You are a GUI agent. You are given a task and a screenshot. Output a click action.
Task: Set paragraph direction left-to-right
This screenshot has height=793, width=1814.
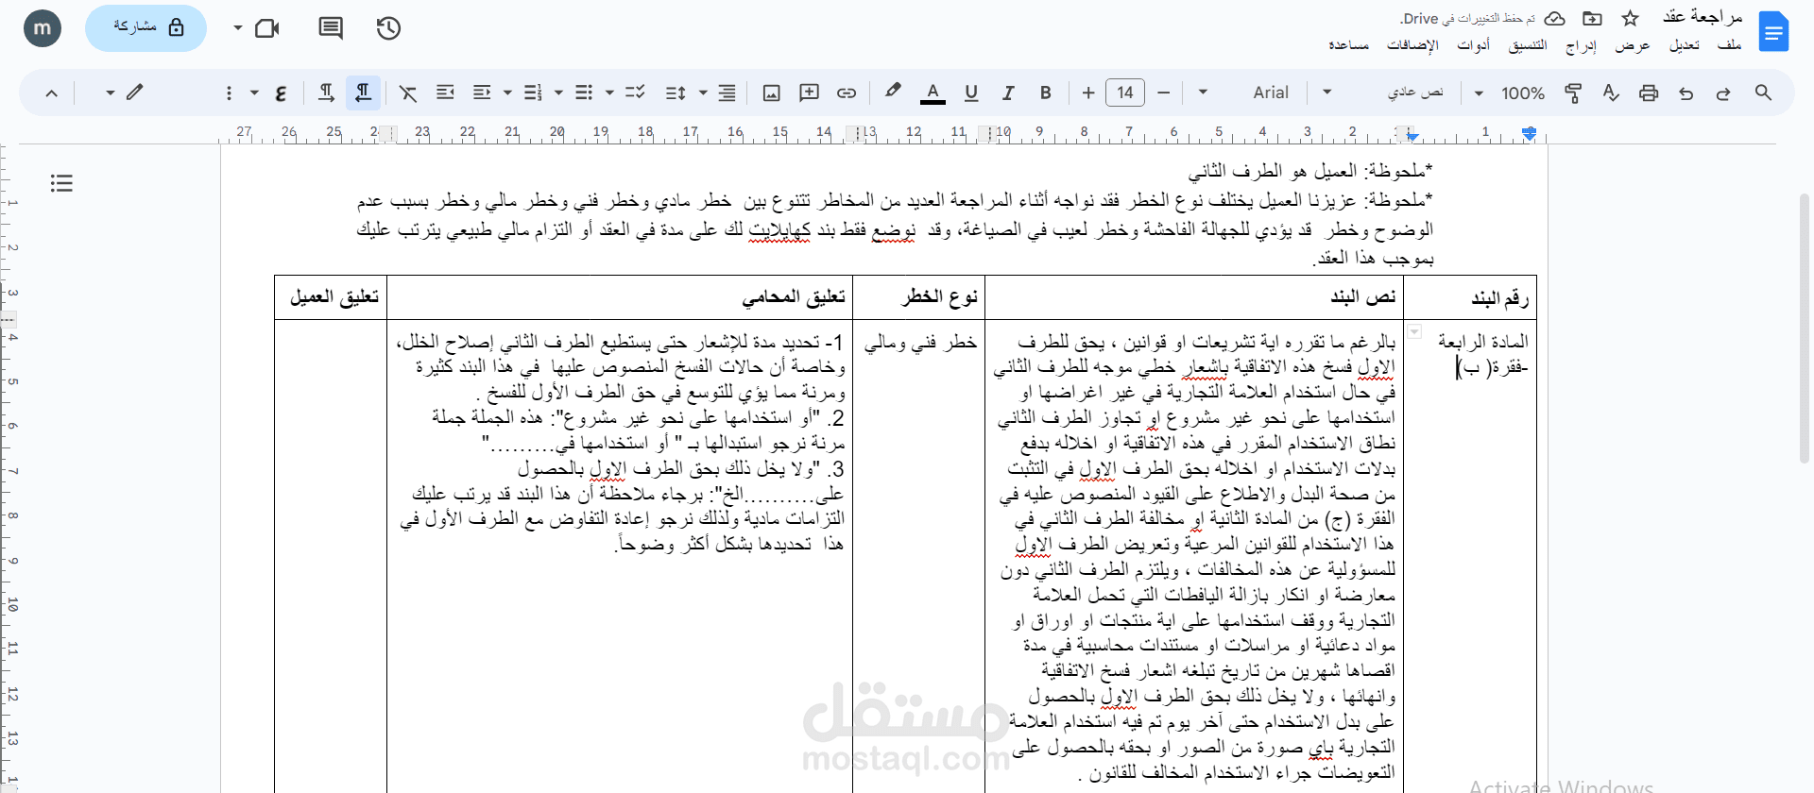tap(326, 93)
